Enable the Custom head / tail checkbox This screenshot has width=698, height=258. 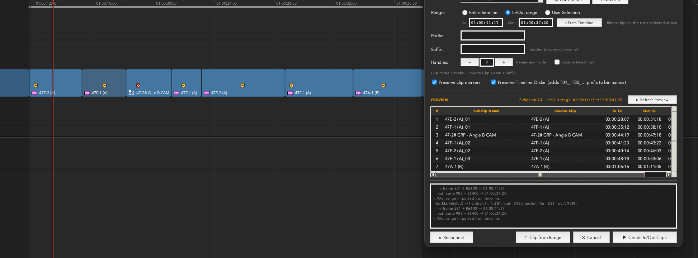pyautogui.click(x=557, y=62)
